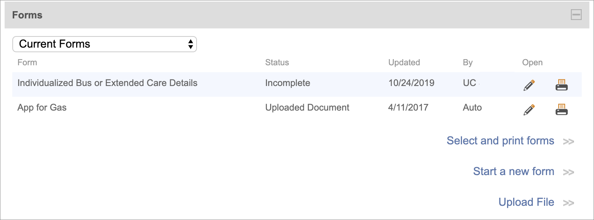Click the Form column header
The image size is (594, 220).
point(27,62)
